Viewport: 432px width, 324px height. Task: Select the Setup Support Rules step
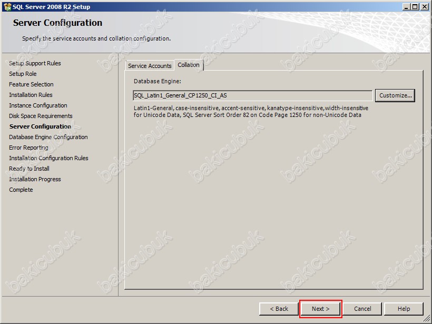click(35, 63)
